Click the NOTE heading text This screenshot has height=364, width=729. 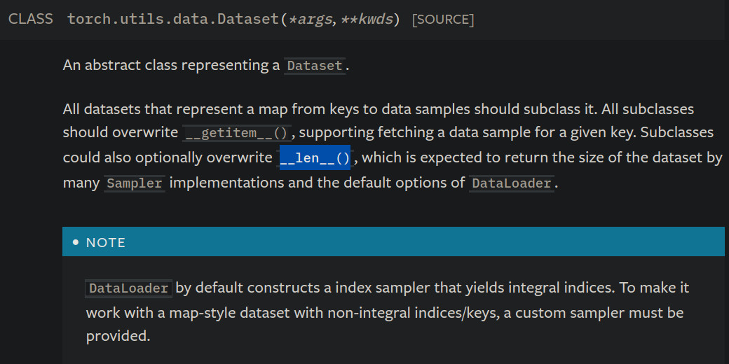tap(106, 243)
